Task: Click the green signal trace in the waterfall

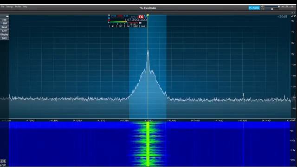Action: click(x=148, y=144)
